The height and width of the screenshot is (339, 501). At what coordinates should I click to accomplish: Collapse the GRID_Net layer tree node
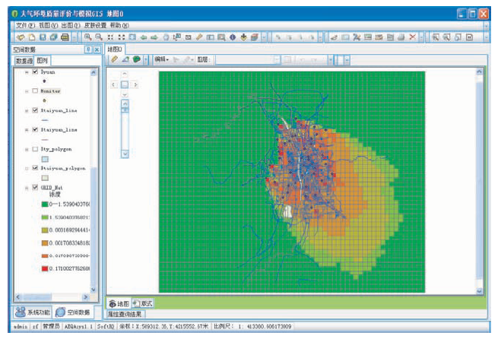click(27, 188)
